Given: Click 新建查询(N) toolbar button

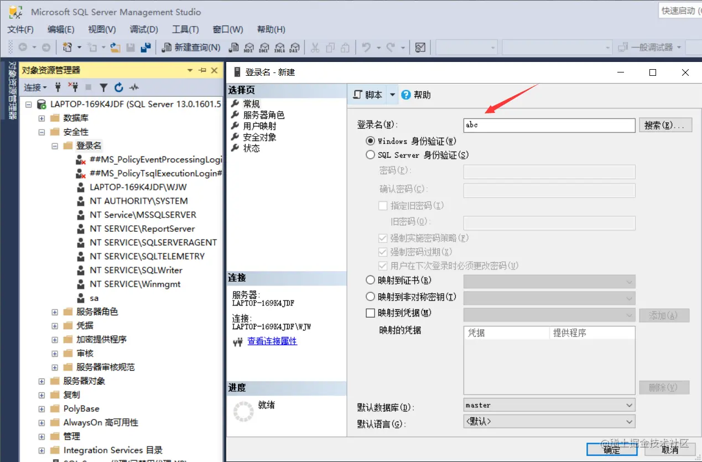Looking at the screenshot, I should click(x=191, y=48).
